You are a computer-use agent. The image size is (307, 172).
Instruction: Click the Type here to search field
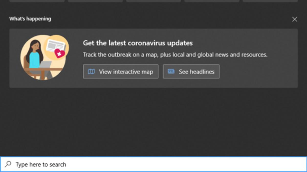point(153,164)
